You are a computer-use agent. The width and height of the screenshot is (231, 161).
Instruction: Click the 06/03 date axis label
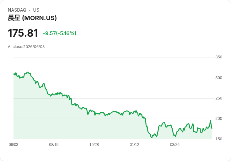tap(13, 145)
